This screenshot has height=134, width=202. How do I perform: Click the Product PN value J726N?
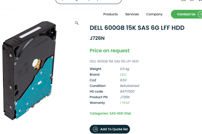(125, 97)
